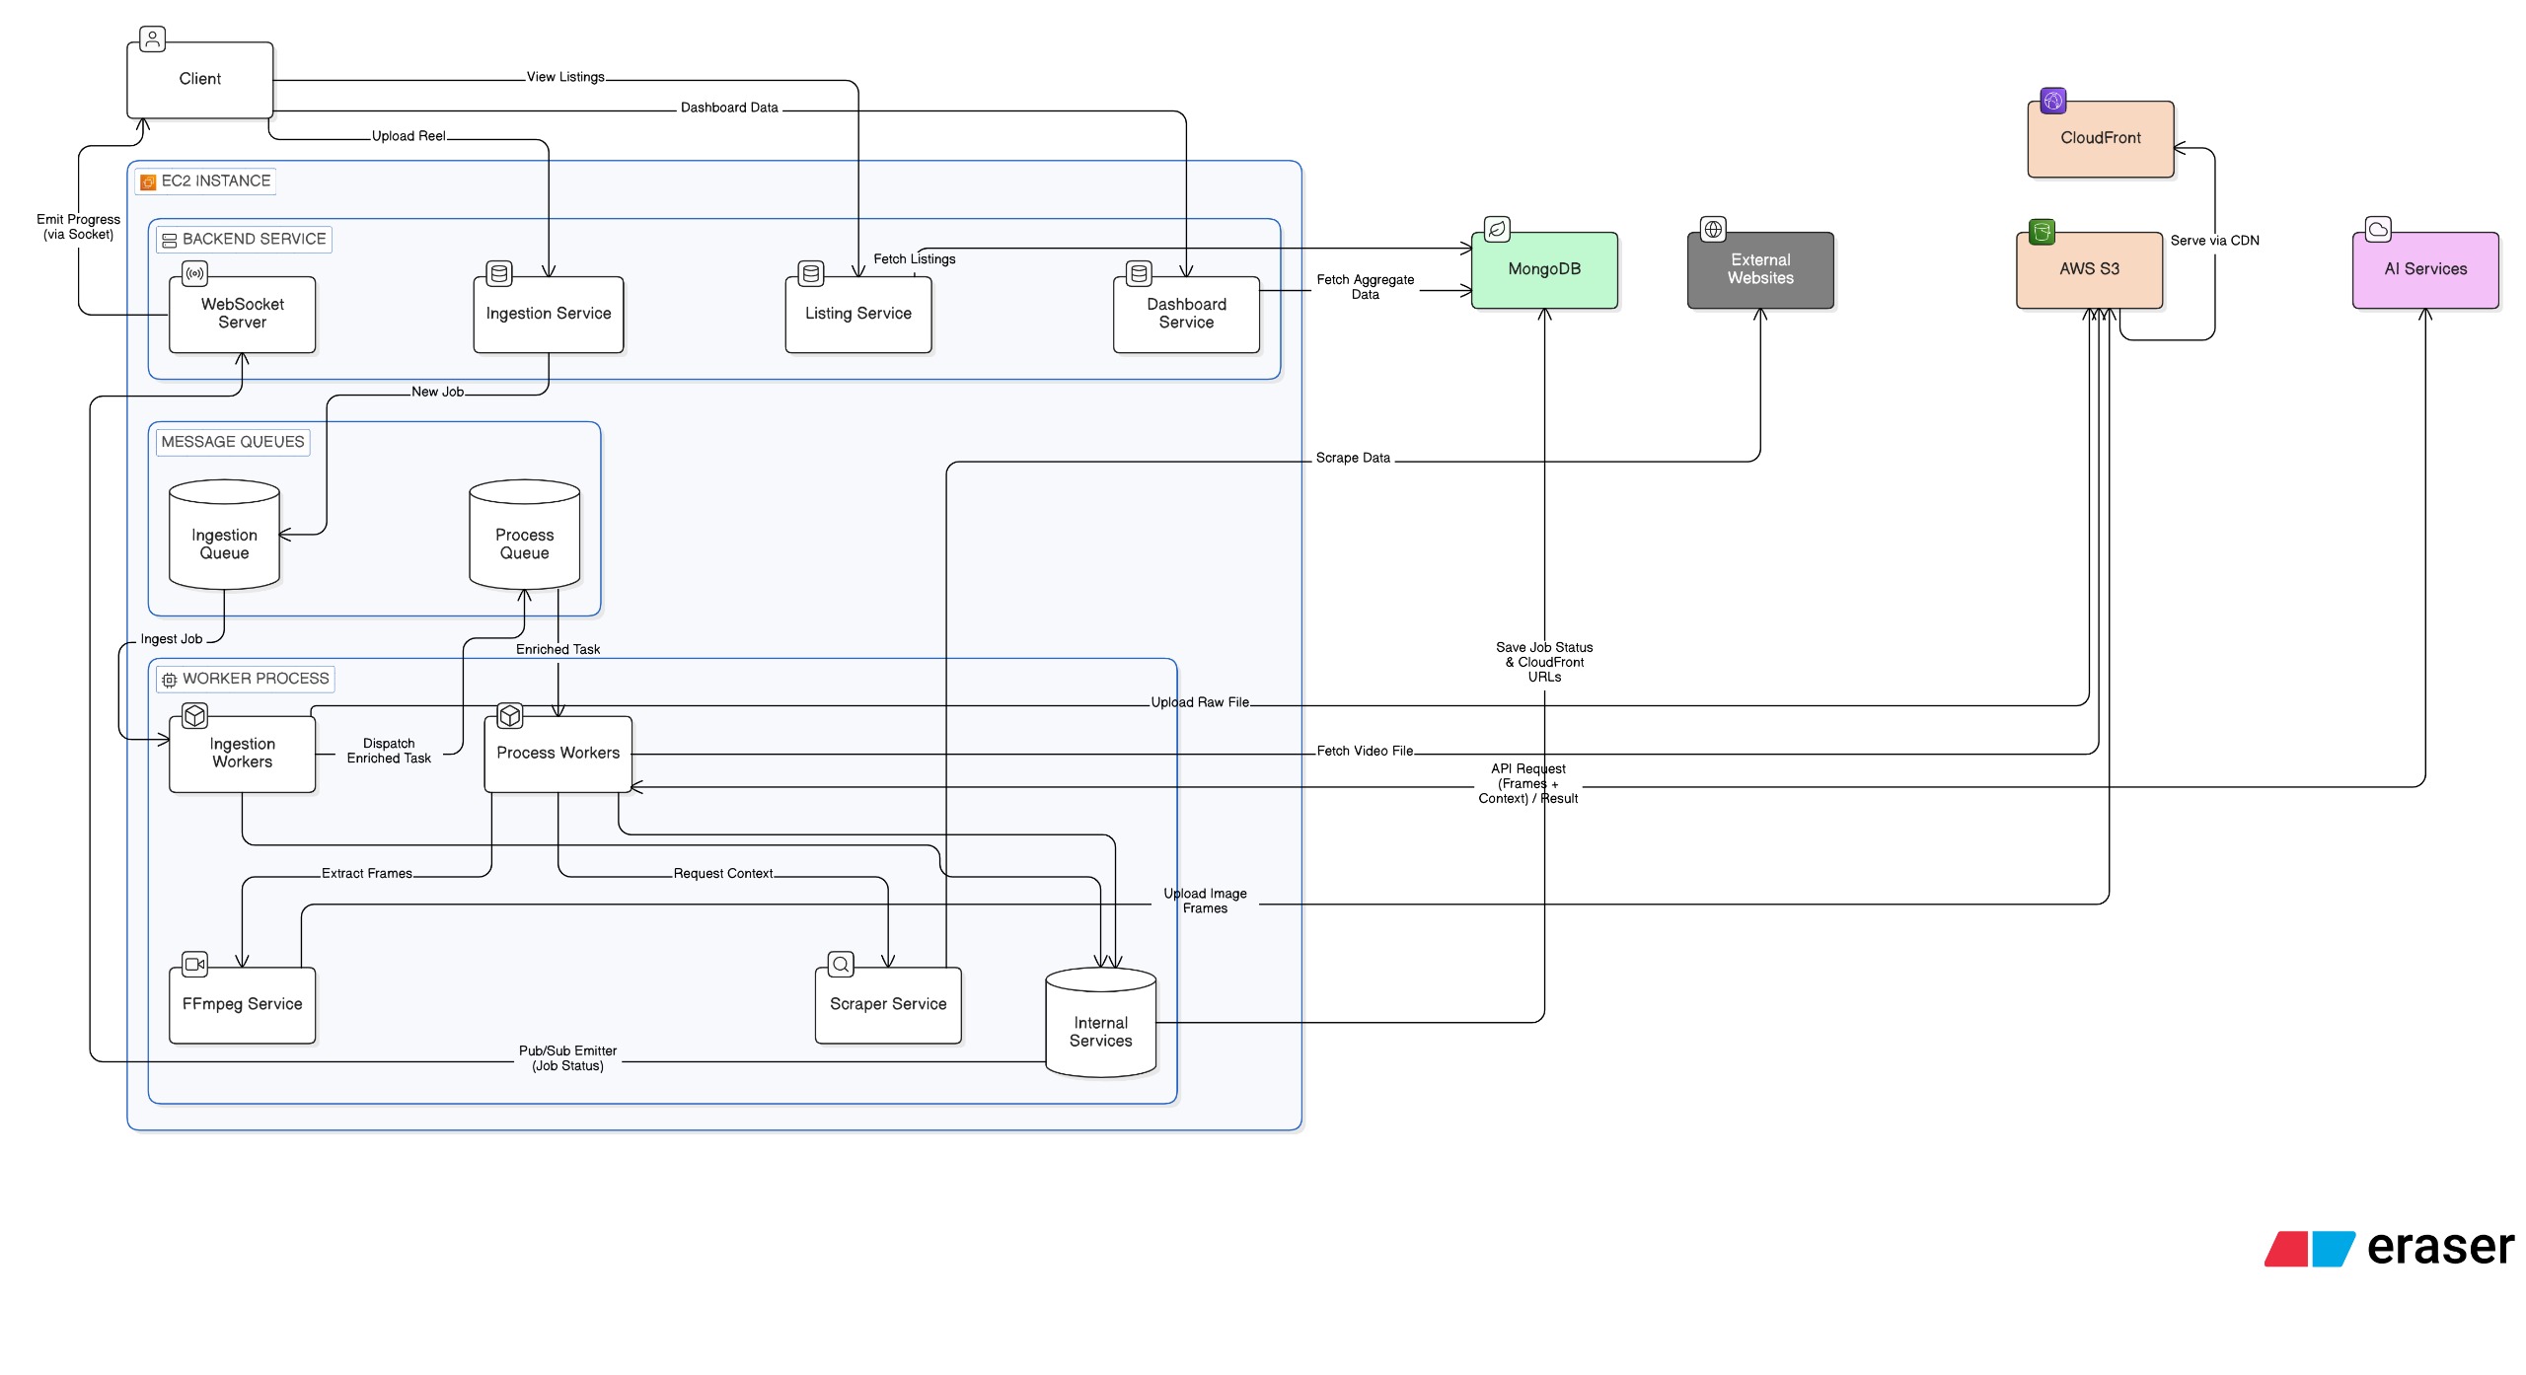Click the cloud icon on AI Services
2526x1375 pixels.
tap(2378, 230)
